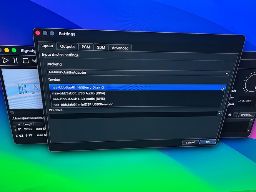Click the /Users/michalkawa path text
The image size is (256, 192).
[x=28, y=118]
